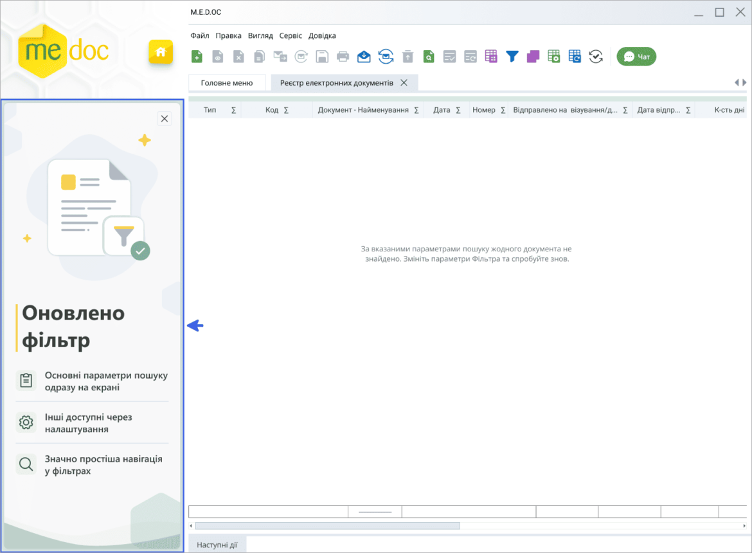Click the horizontal scrollbar left arrow
Viewport: 752px width, 553px height.
click(192, 525)
